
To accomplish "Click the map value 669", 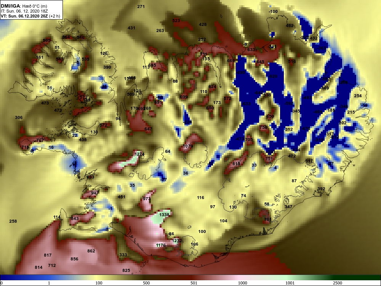I will coord(231,61).
